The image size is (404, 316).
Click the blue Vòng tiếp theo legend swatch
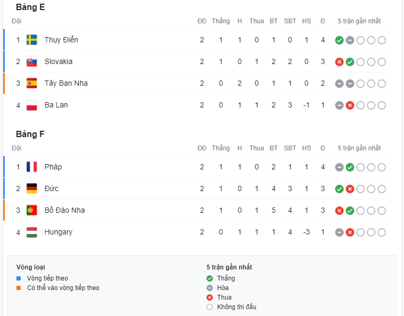coord(19,278)
